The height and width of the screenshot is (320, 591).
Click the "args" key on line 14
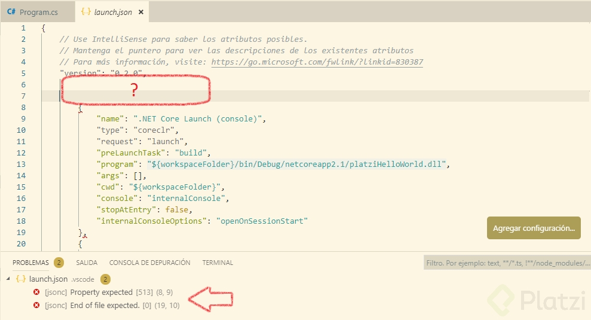tap(110, 176)
